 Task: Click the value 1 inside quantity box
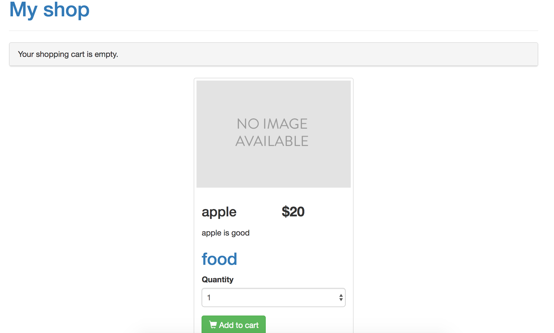point(209,298)
